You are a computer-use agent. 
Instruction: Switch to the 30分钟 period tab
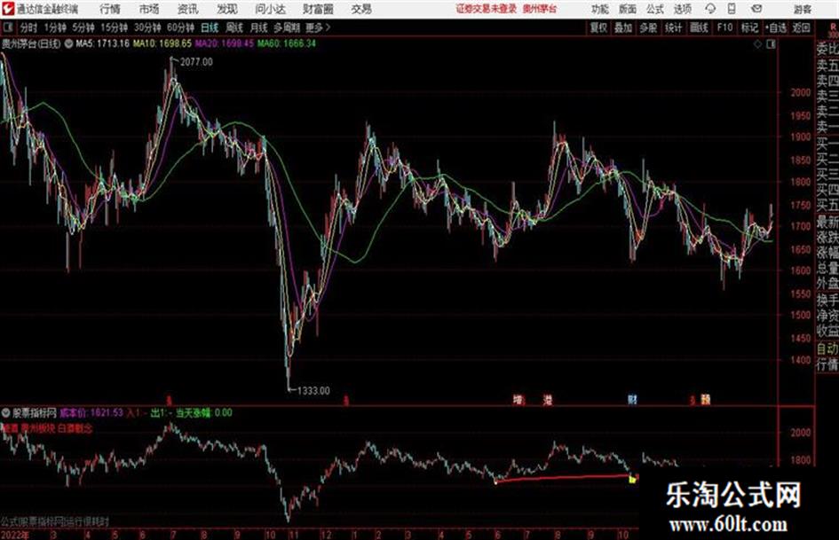coord(147,27)
